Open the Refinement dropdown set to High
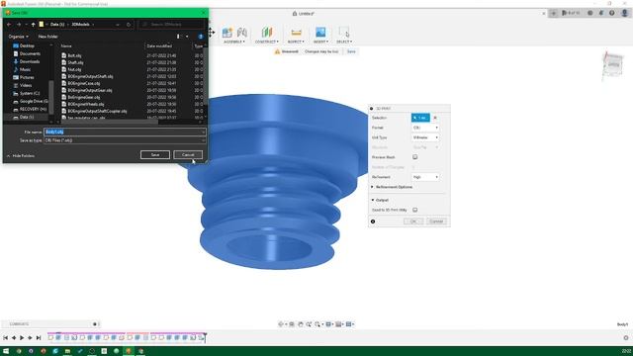 [425, 177]
